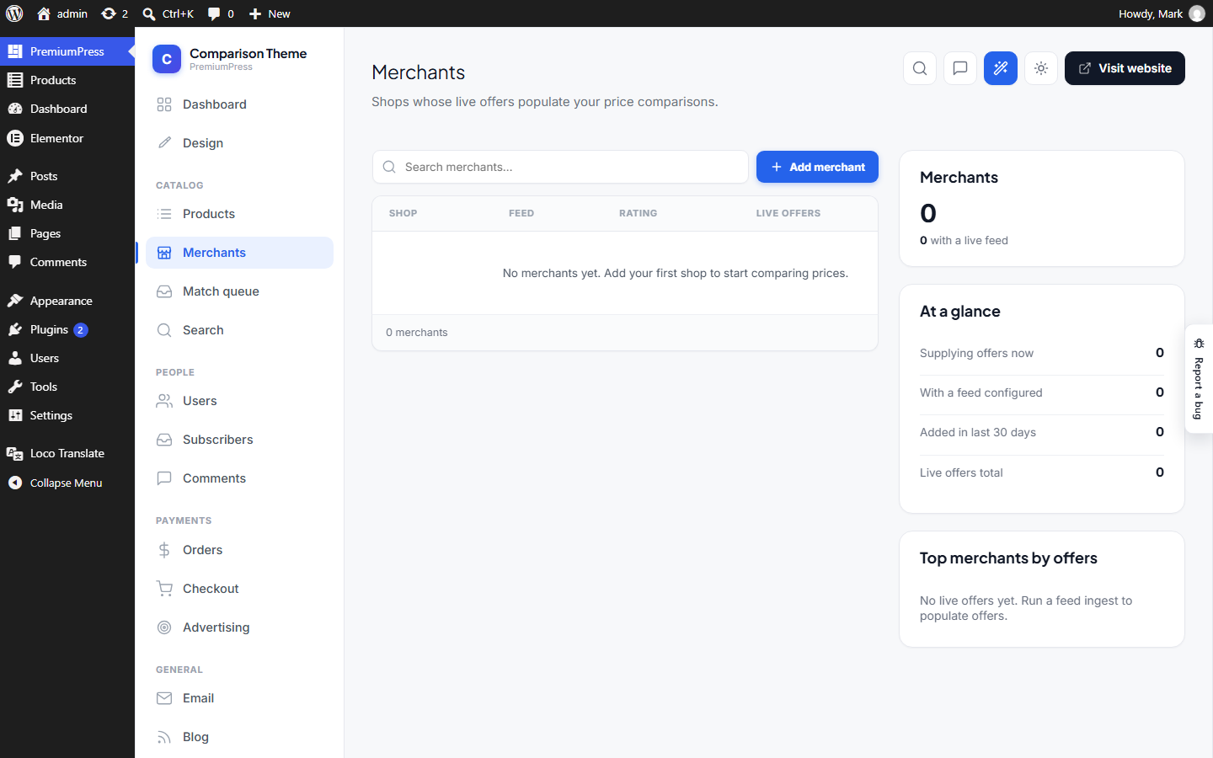
Task: Open the theme Dashboard menu item
Action: 239,104
